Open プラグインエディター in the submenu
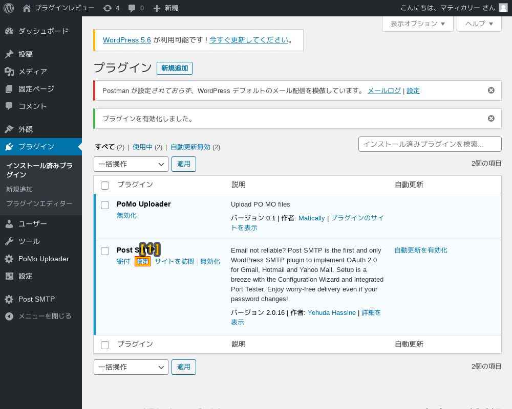The height and width of the screenshot is (409, 512). (39, 203)
